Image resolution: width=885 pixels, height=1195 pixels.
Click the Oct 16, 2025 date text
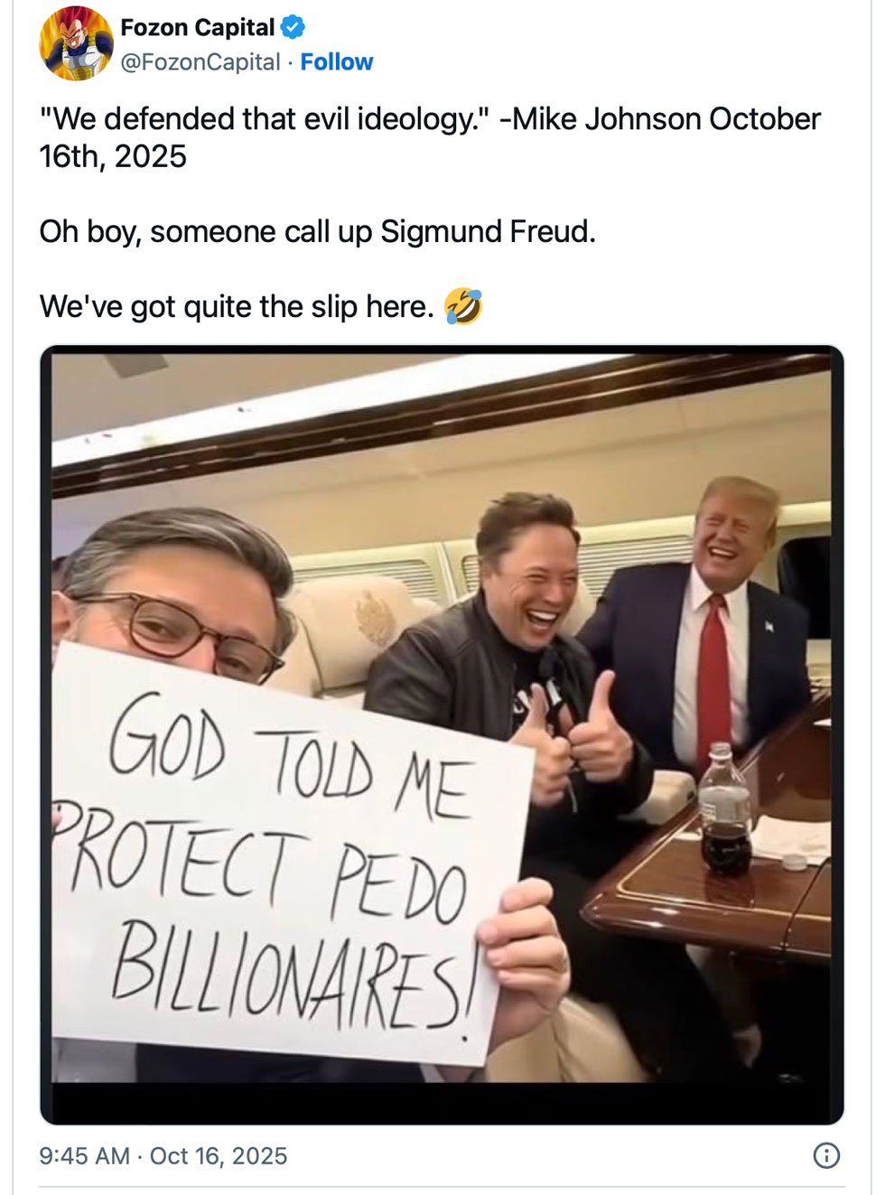click(219, 1156)
